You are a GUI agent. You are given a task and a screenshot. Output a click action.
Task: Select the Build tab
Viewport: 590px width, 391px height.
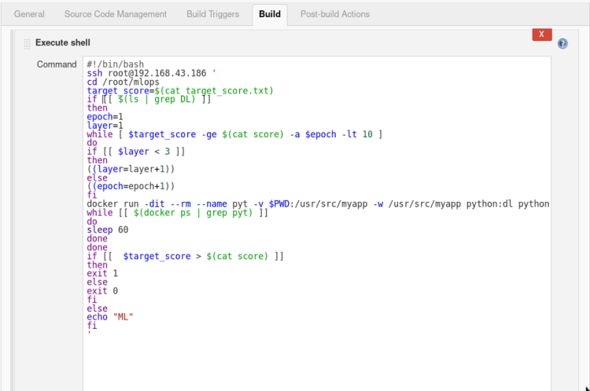[x=270, y=14]
